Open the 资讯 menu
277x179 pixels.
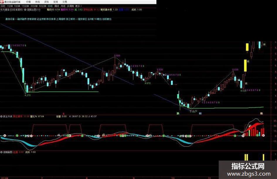pyautogui.click(x=47, y=2)
